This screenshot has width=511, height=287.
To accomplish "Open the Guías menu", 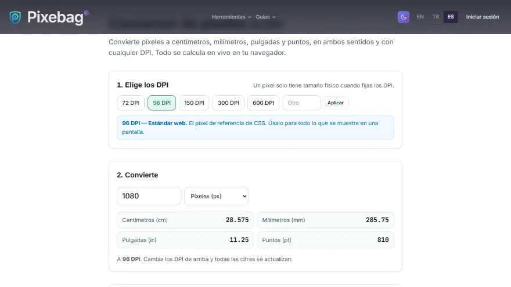I will pyautogui.click(x=265, y=17).
